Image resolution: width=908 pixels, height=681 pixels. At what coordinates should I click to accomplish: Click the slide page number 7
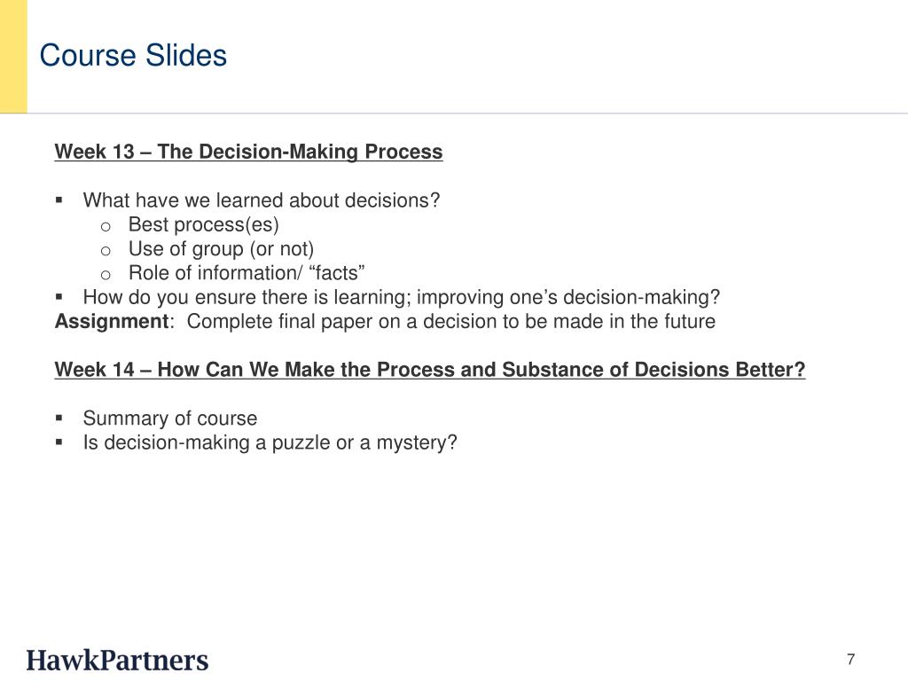tap(850, 659)
